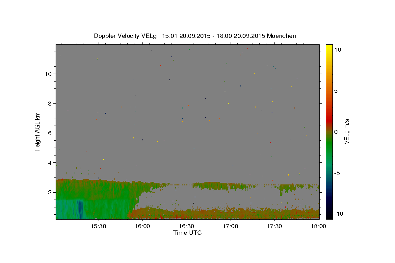
Task: Click the plot title 'Doppler Velocity VELg'
Action: pos(125,36)
